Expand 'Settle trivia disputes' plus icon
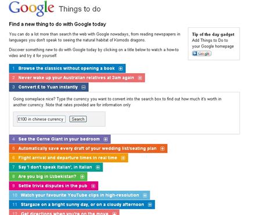This screenshot has height=215, width=275. tap(93, 186)
